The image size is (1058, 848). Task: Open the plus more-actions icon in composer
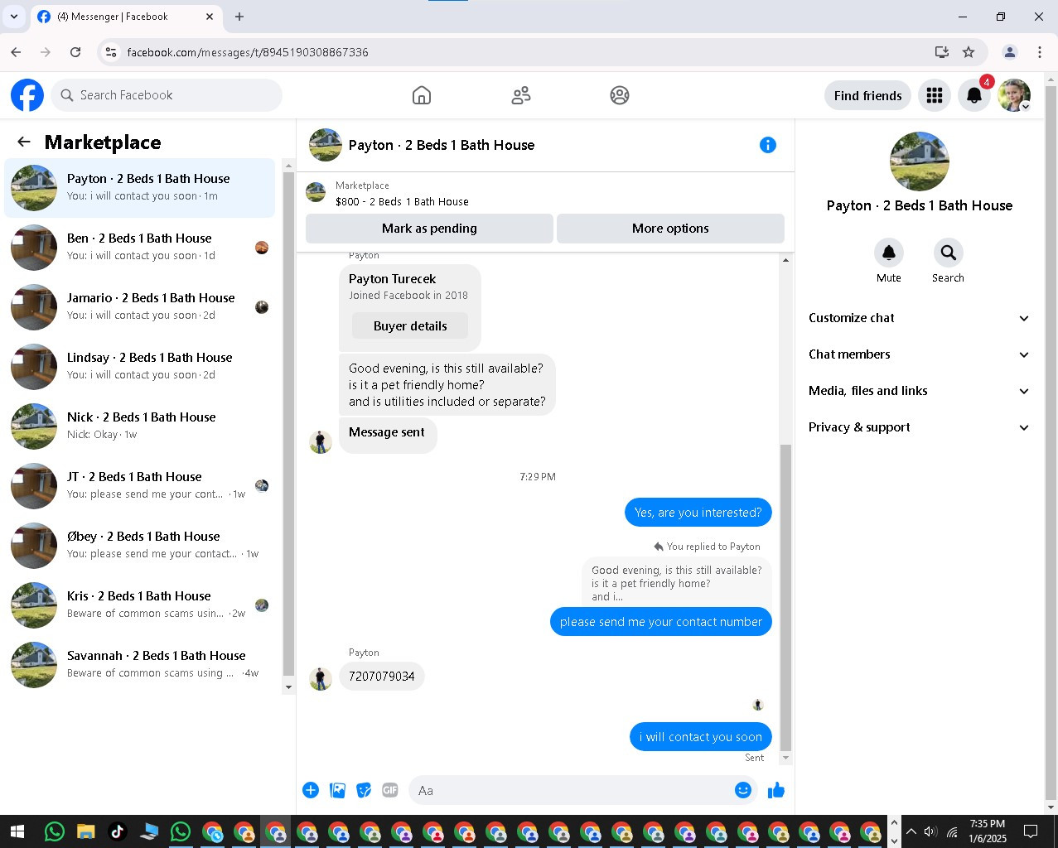311,790
